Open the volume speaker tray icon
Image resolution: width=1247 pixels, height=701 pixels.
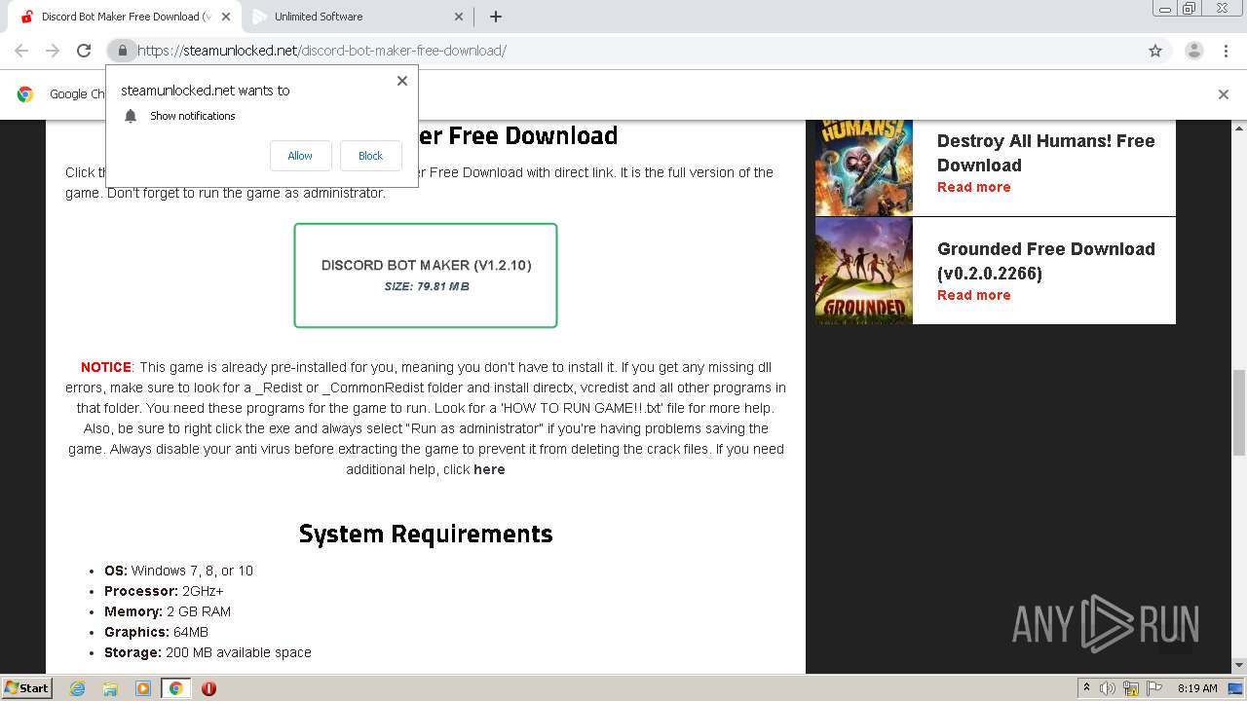[1108, 688]
